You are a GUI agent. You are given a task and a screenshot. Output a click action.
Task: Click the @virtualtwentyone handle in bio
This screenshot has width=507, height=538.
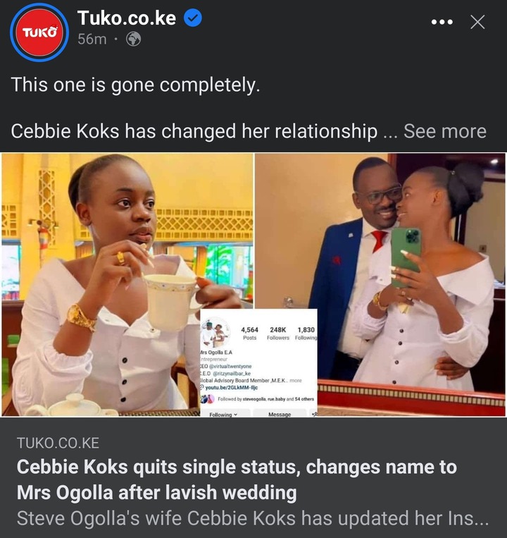230,366
